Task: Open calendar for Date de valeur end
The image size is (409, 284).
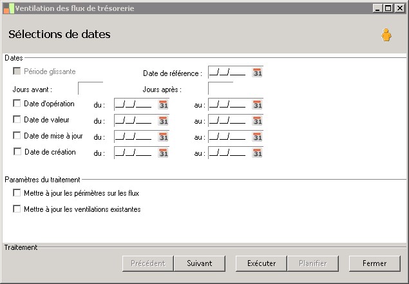Action: pos(258,120)
